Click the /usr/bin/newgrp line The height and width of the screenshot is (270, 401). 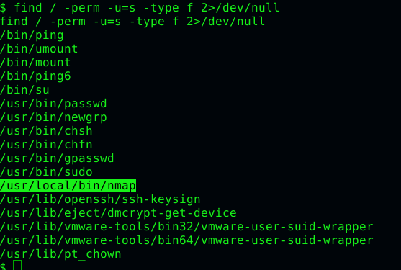(53, 117)
